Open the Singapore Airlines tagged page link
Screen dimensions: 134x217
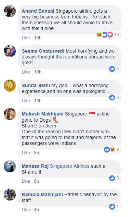(x=70, y=166)
